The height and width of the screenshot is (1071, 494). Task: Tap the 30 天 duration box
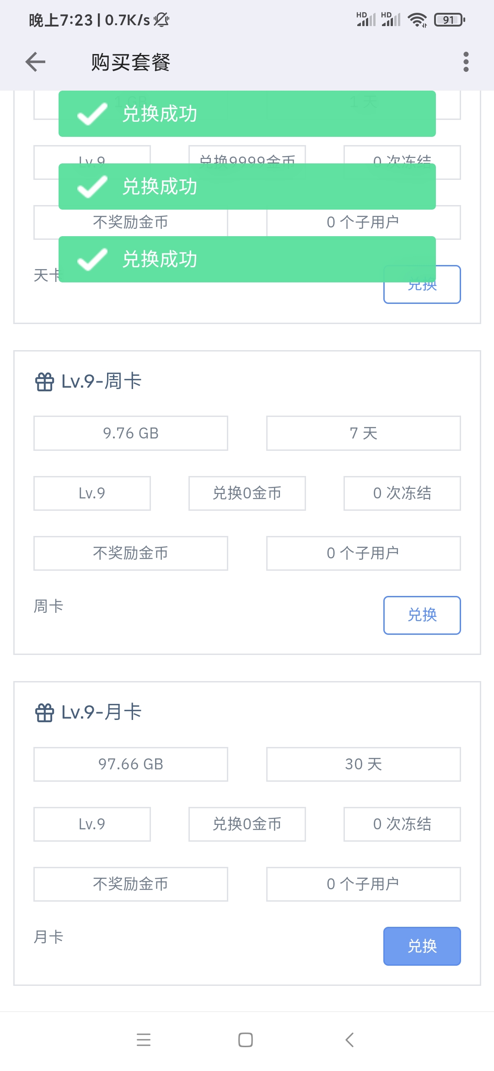[363, 764]
